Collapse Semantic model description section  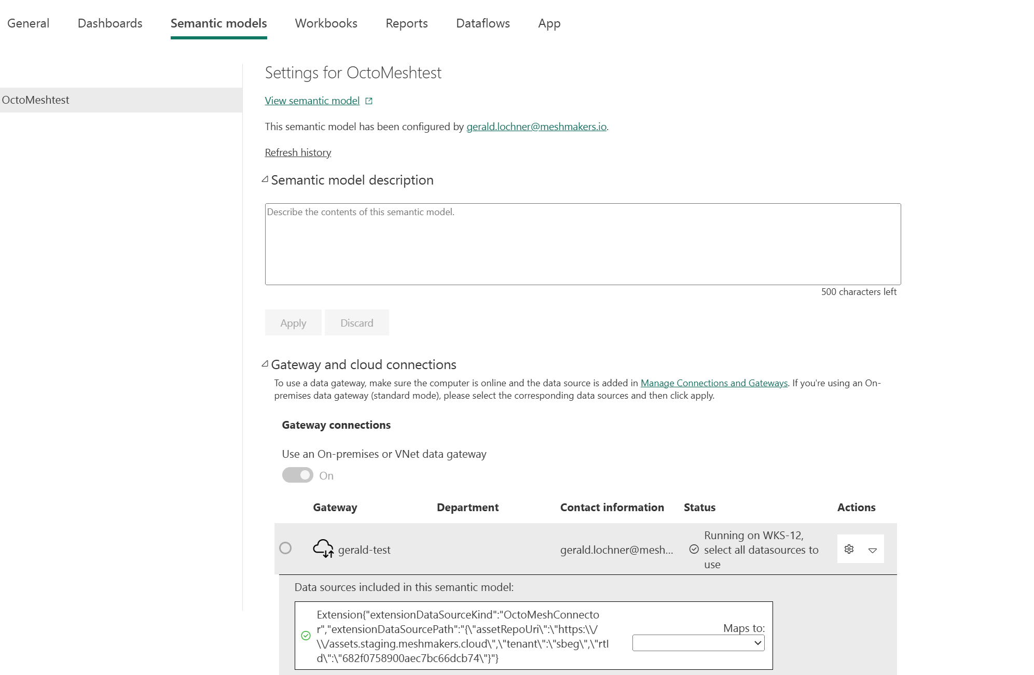(265, 179)
